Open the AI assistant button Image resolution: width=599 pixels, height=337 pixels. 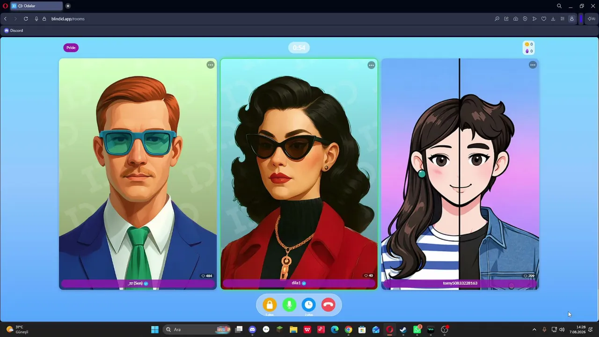[x=592, y=19]
